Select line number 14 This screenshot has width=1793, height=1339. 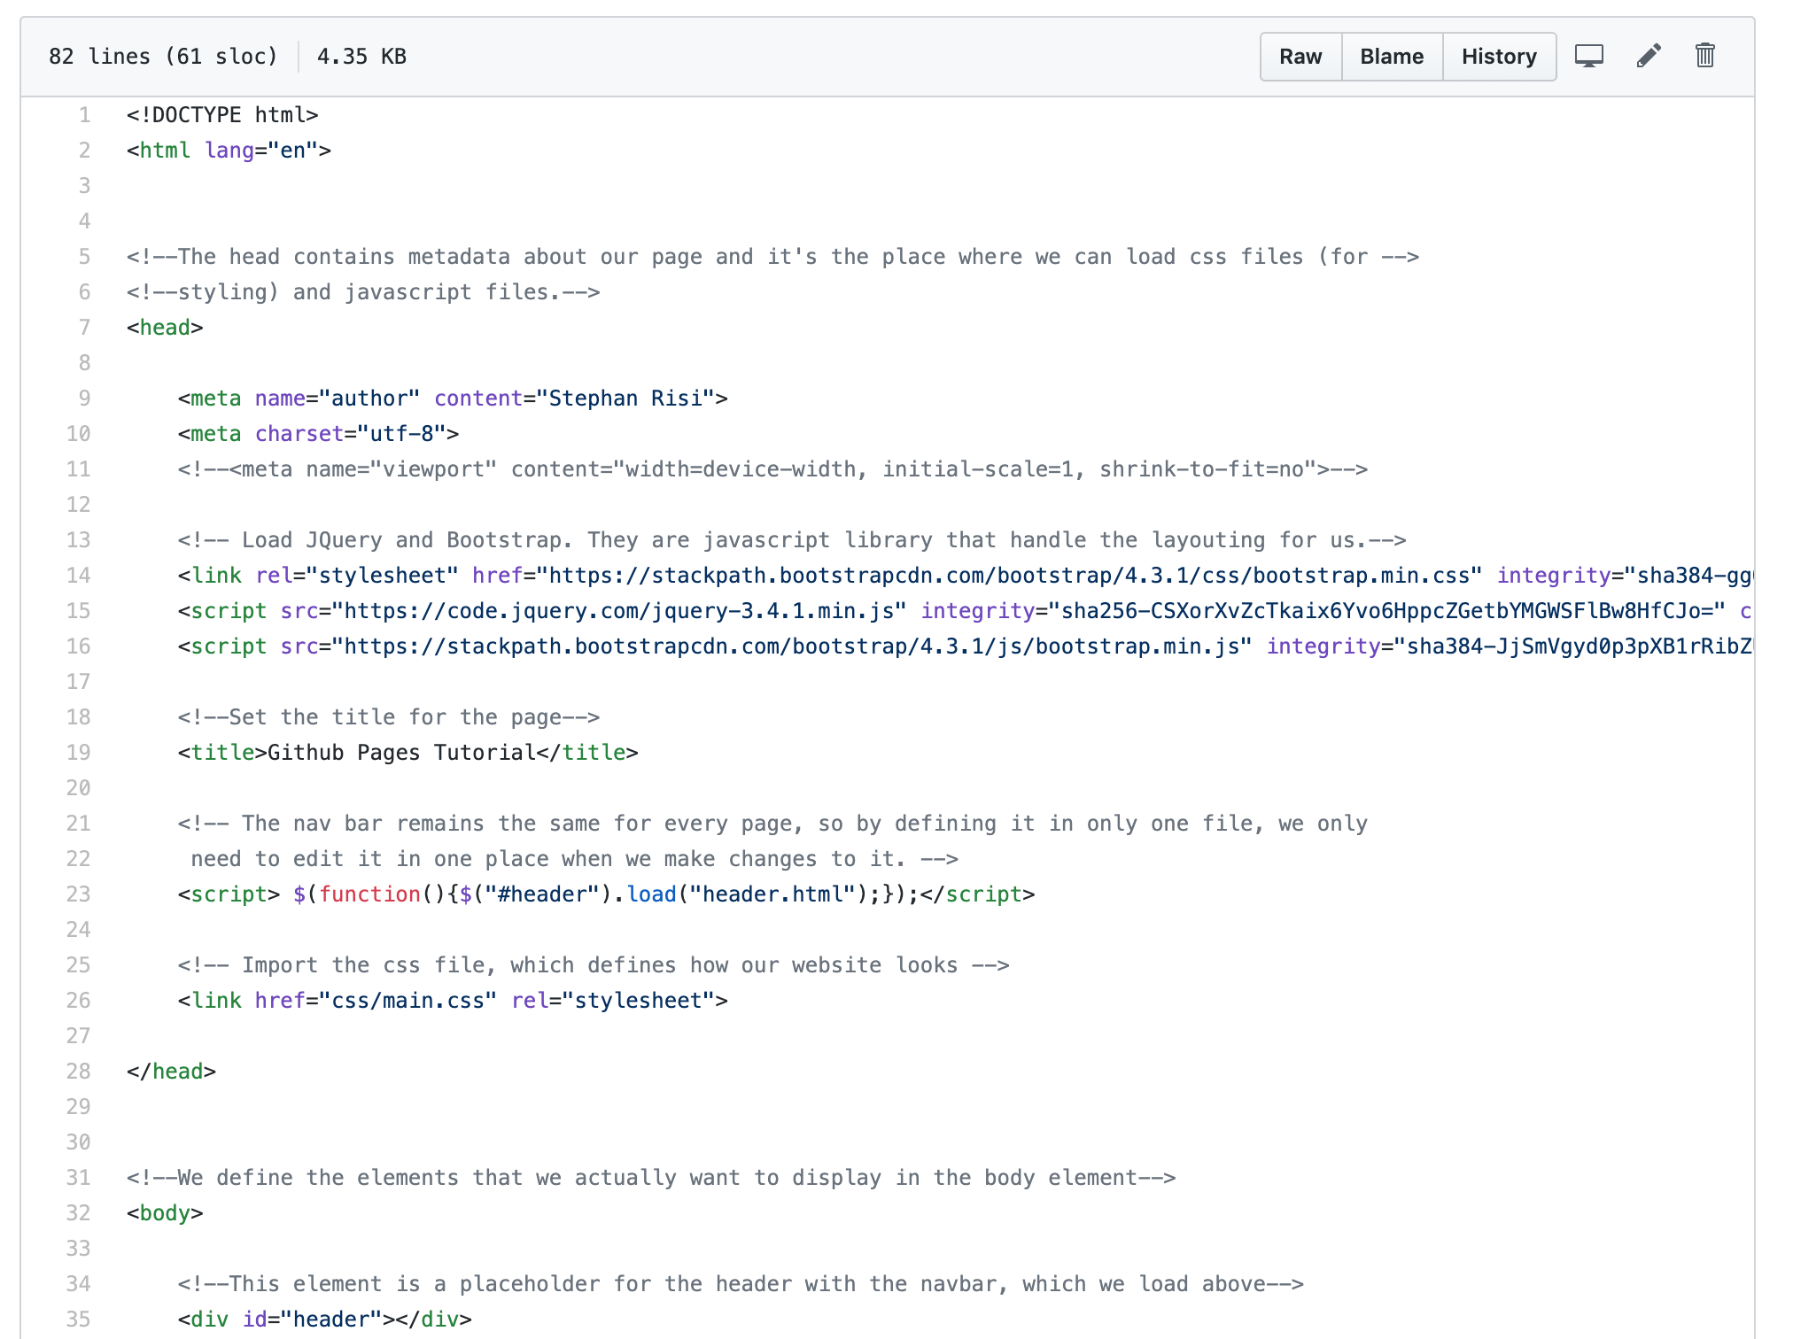(78, 576)
